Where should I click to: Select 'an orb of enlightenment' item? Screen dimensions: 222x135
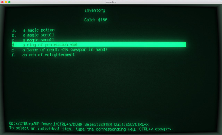coord(43,55)
